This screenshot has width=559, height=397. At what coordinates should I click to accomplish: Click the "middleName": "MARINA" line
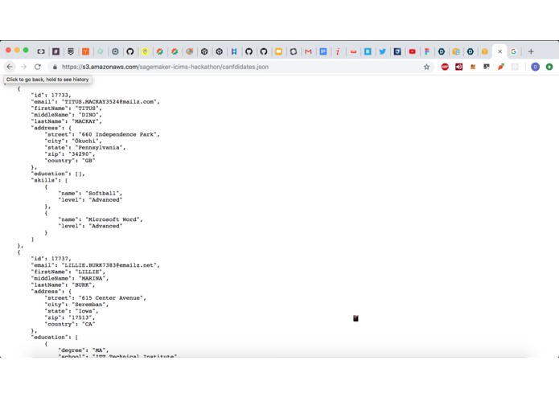(x=70, y=278)
